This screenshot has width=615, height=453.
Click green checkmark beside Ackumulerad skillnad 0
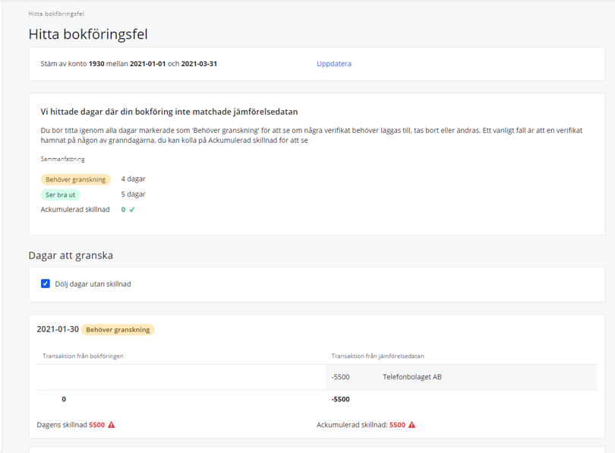132,210
